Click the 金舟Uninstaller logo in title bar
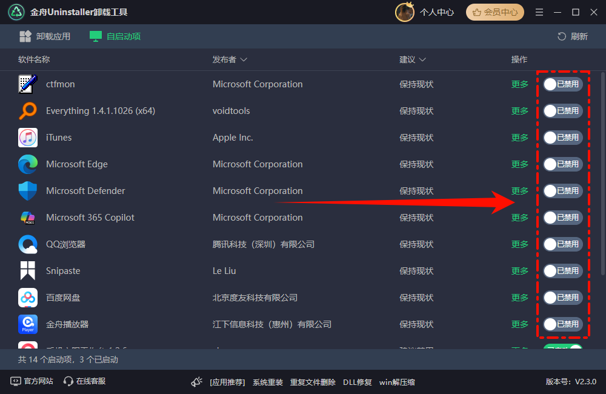Screen dimensions: 606x394 (x=16, y=12)
